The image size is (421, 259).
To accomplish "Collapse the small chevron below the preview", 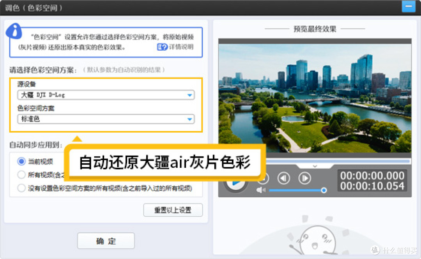I will click(x=315, y=166).
